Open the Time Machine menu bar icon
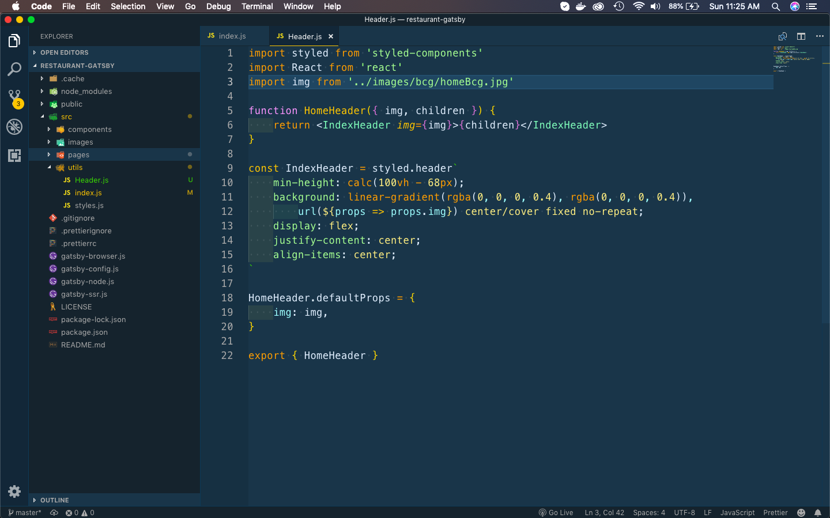The image size is (830, 518). pyautogui.click(x=619, y=6)
